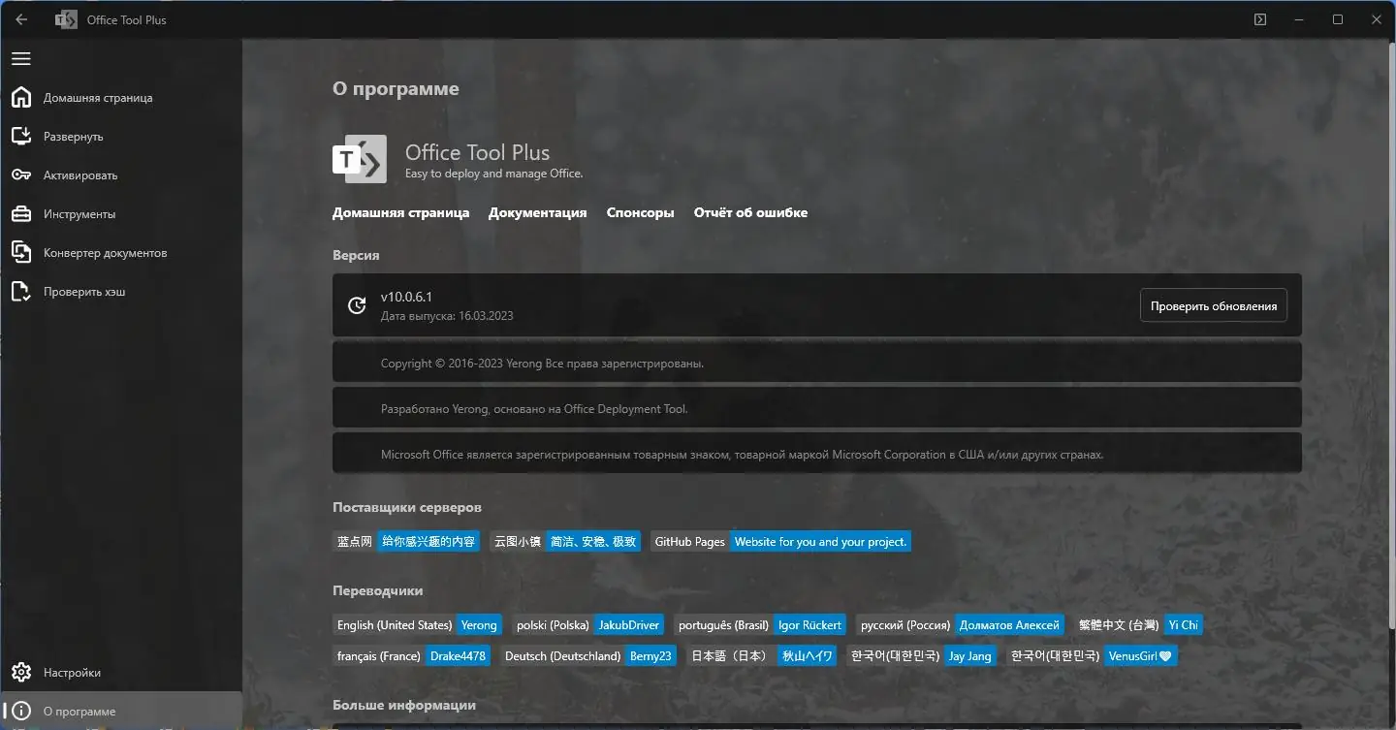
Task: Select the key icon for Активировать
Action: 21,175
